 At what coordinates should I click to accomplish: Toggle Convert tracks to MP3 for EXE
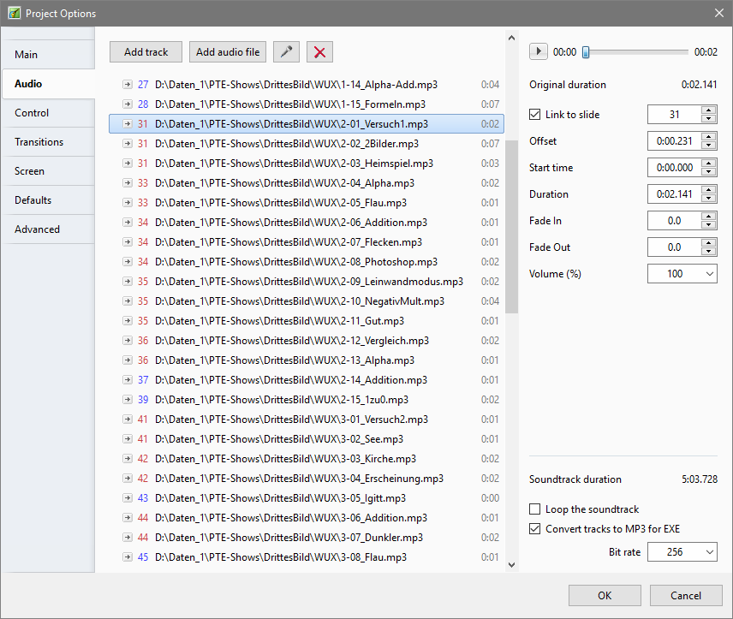[536, 529]
